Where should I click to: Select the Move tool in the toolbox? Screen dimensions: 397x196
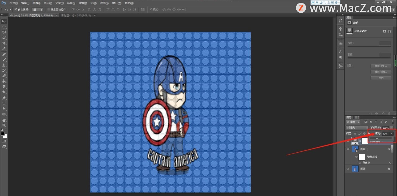(x=4, y=21)
